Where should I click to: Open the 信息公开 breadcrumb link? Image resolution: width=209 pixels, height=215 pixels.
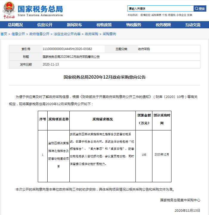(x=18, y=34)
